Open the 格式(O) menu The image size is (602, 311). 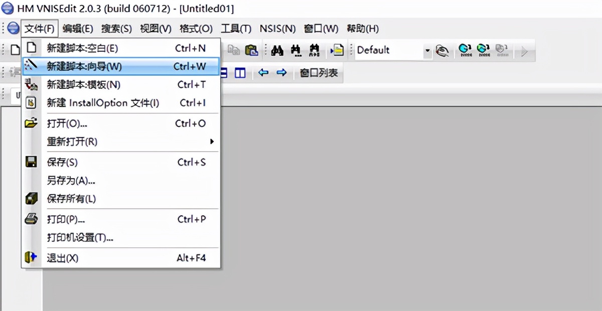pos(196,28)
